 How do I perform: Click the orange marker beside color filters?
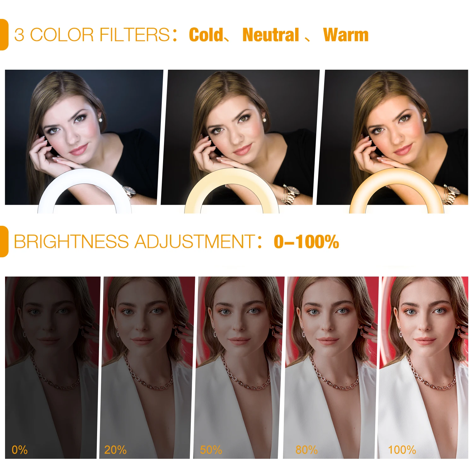(x=4, y=35)
